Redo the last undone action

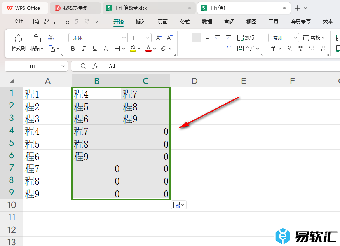[x=87, y=21]
